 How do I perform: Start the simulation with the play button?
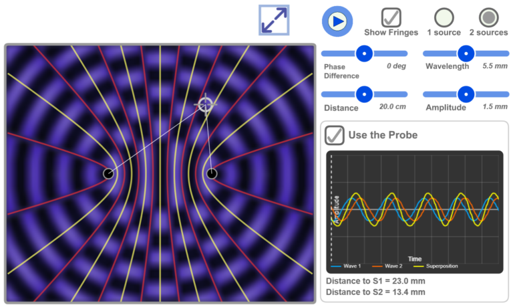point(337,21)
